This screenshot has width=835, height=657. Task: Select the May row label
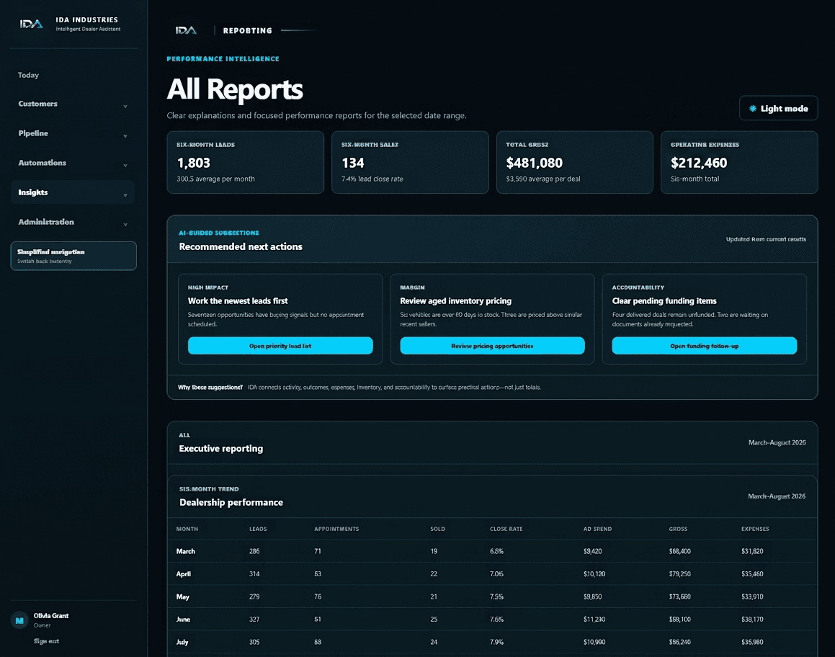pyautogui.click(x=183, y=596)
